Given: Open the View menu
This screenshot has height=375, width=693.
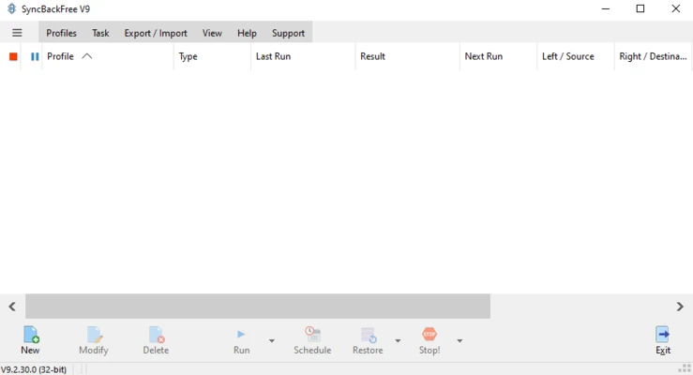Looking at the screenshot, I should click(x=212, y=33).
